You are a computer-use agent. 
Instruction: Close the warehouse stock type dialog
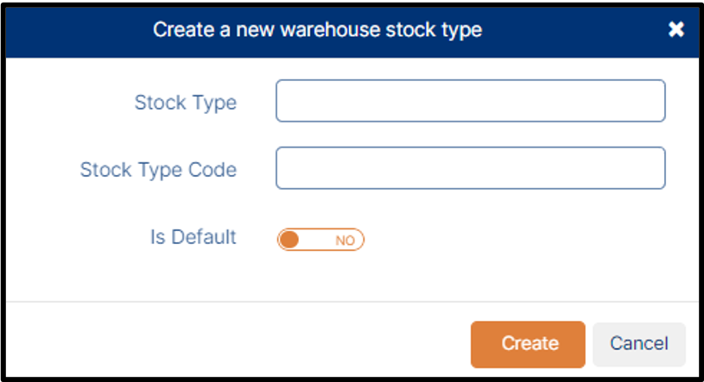point(676,30)
